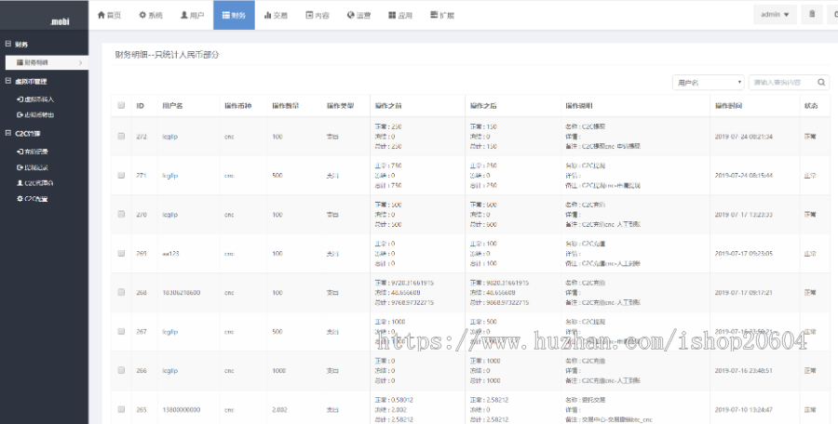This screenshot has width=838, height=424.
Task: Click amount 1000 in row 266
Action: coord(278,371)
